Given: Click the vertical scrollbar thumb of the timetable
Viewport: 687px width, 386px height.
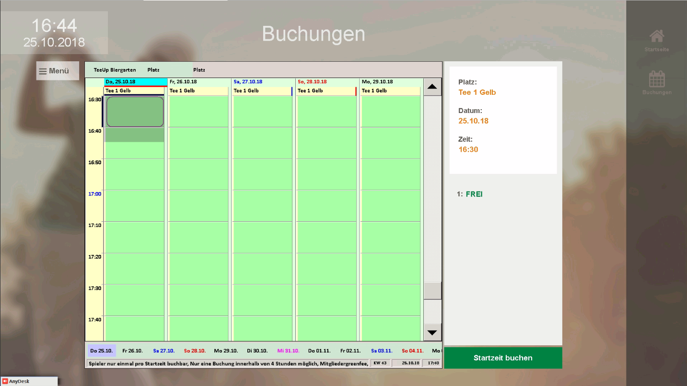Looking at the screenshot, I should point(432,291).
